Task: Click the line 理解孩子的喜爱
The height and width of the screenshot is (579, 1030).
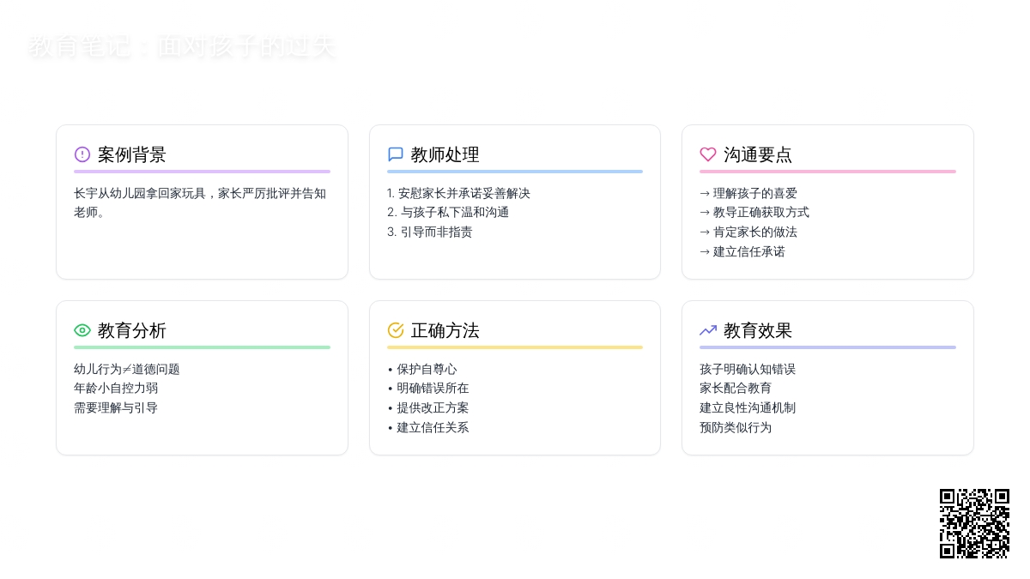Action: [x=748, y=193]
